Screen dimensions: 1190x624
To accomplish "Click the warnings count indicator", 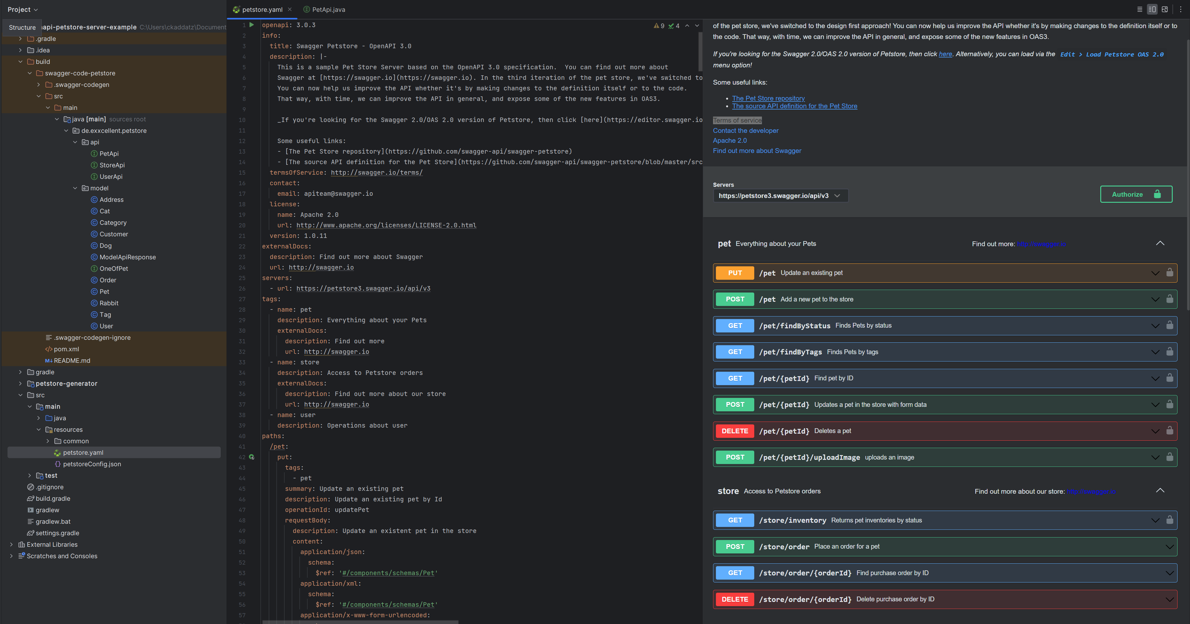I will coord(659,26).
